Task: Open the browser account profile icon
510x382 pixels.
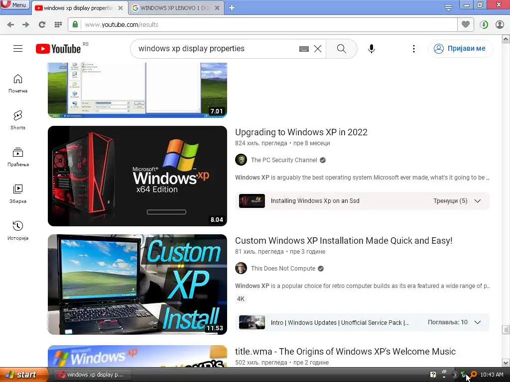Action: click(500, 25)
